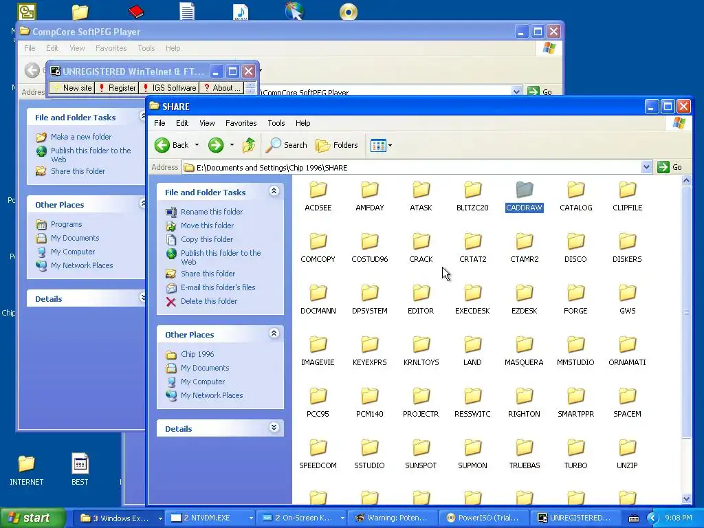Click About button in WinTelnet window

click(x=222, y=88)
